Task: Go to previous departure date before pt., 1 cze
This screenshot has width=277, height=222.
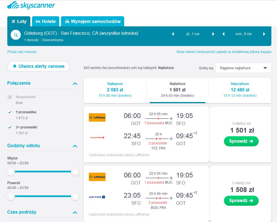Action: 173,34
